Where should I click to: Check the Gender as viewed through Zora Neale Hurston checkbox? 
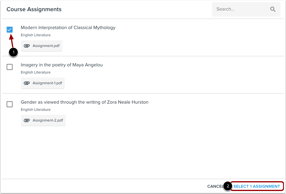[10, 104]
